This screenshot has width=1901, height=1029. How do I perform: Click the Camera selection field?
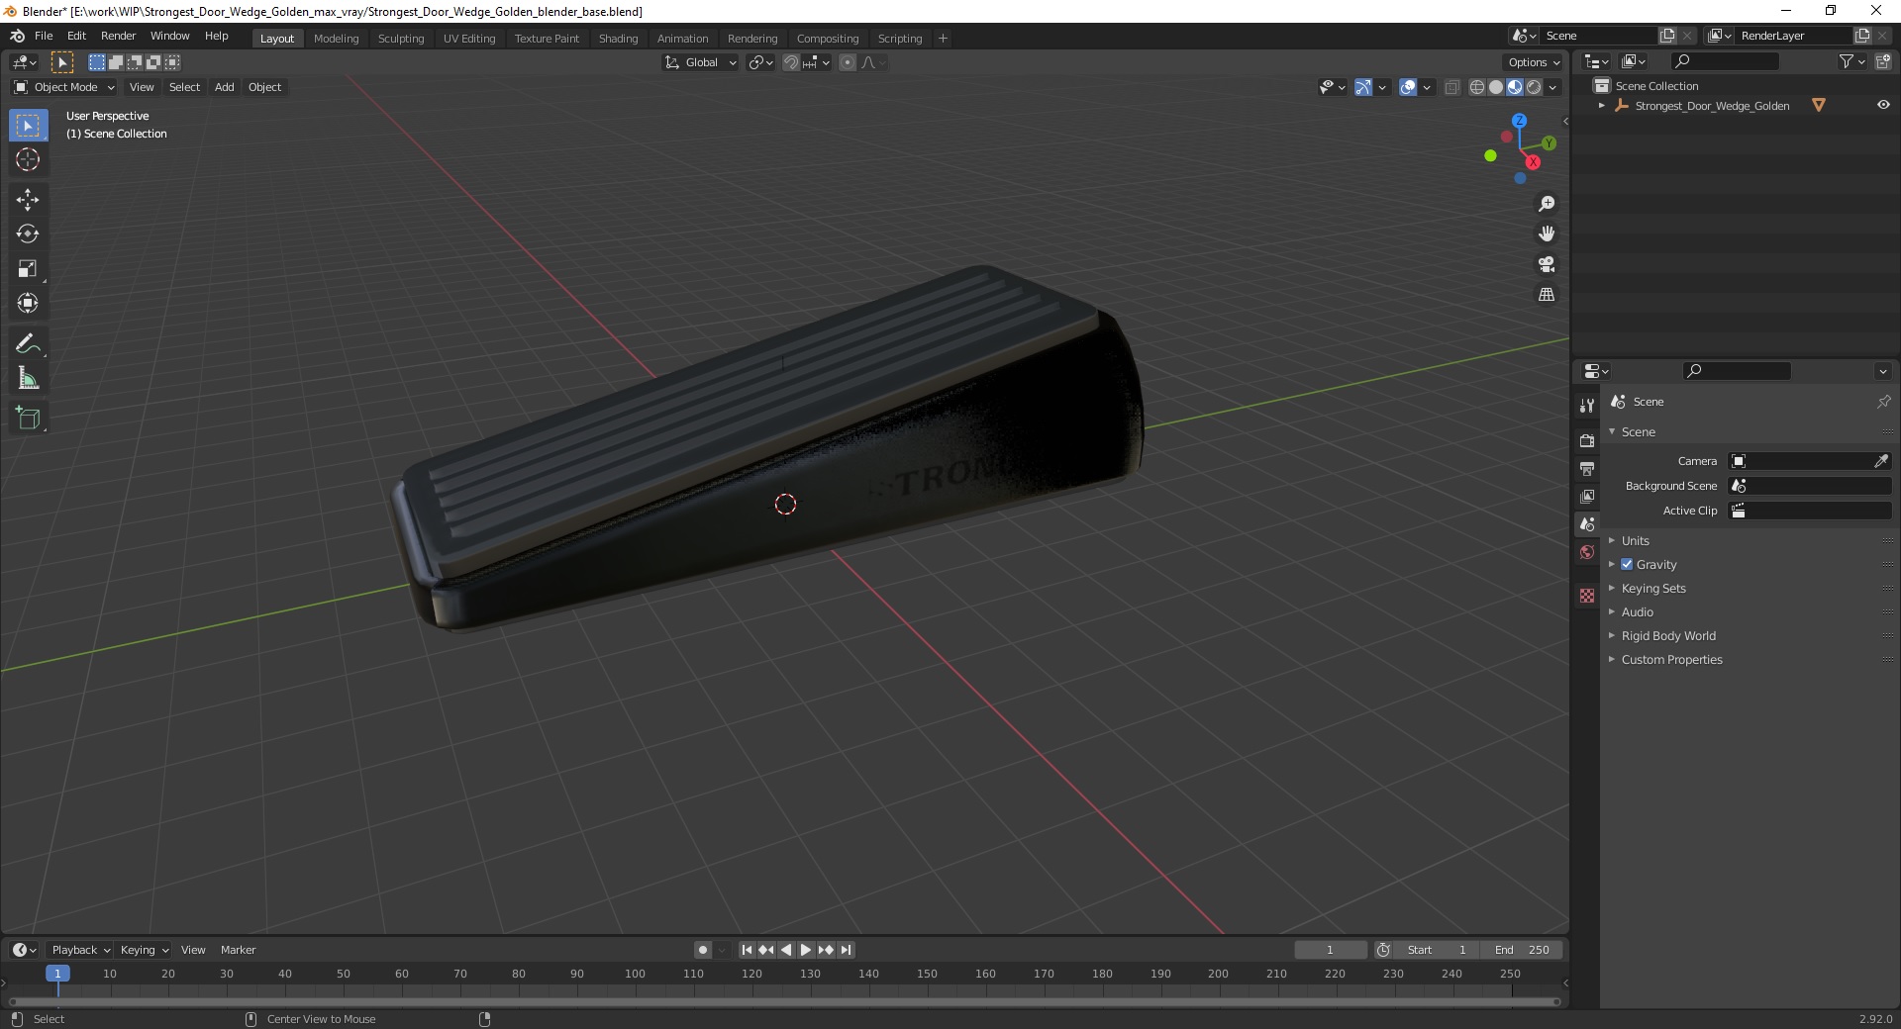click(1810, 461)
